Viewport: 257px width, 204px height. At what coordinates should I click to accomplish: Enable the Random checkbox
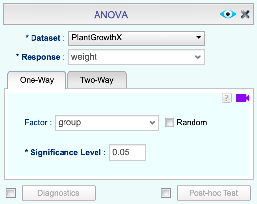pyautogui.click(x=169, y=123)
